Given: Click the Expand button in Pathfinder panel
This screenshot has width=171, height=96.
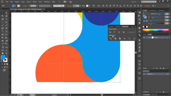Looking at the screenshot, I should tap(131, 32).
